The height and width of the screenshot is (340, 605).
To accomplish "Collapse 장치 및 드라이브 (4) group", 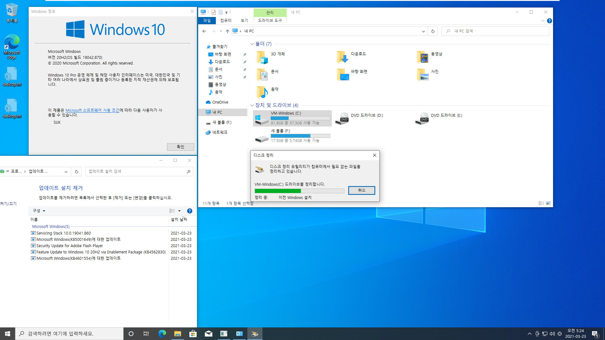I will click(x=252, y=105).
